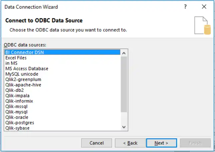Image resolution: width=215 pixels, height=152 pixels.
Task: Pick MySQL unicode data source
Action: (x=22, y=74)
